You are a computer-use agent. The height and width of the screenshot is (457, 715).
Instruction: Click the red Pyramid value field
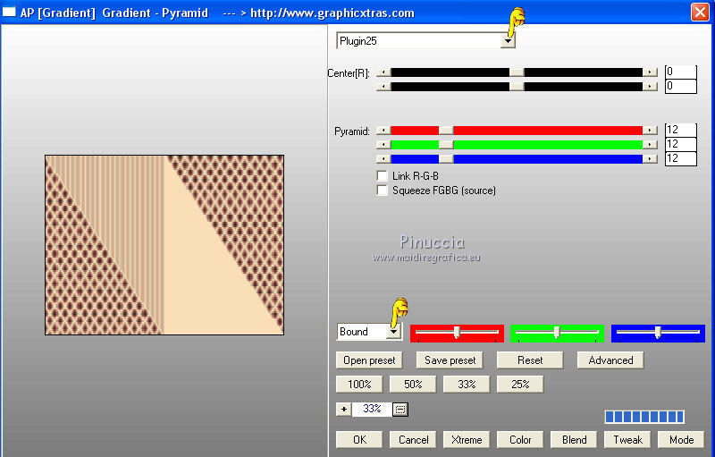point(681,130)
